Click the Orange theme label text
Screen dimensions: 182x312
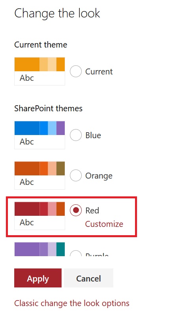pos(99,176)
